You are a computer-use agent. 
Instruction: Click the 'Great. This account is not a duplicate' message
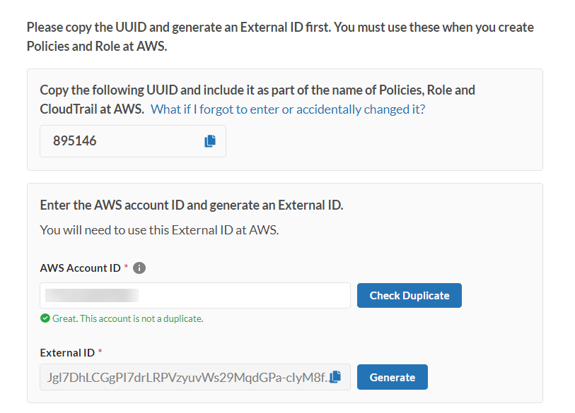click(x=127, y=318)
